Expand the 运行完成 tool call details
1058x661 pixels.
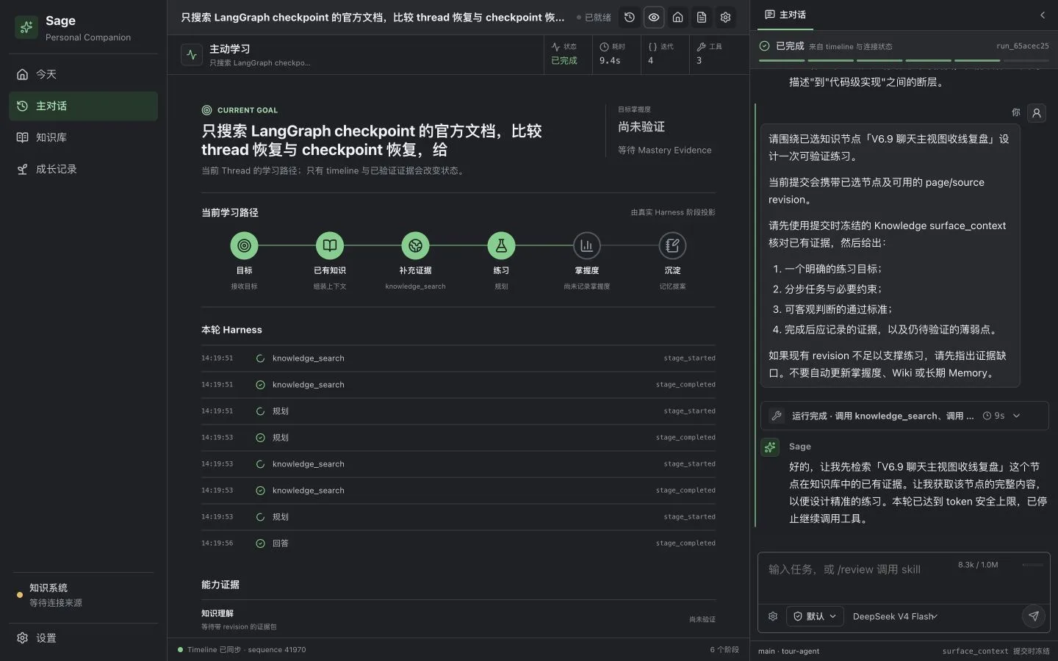coord(904,416)
